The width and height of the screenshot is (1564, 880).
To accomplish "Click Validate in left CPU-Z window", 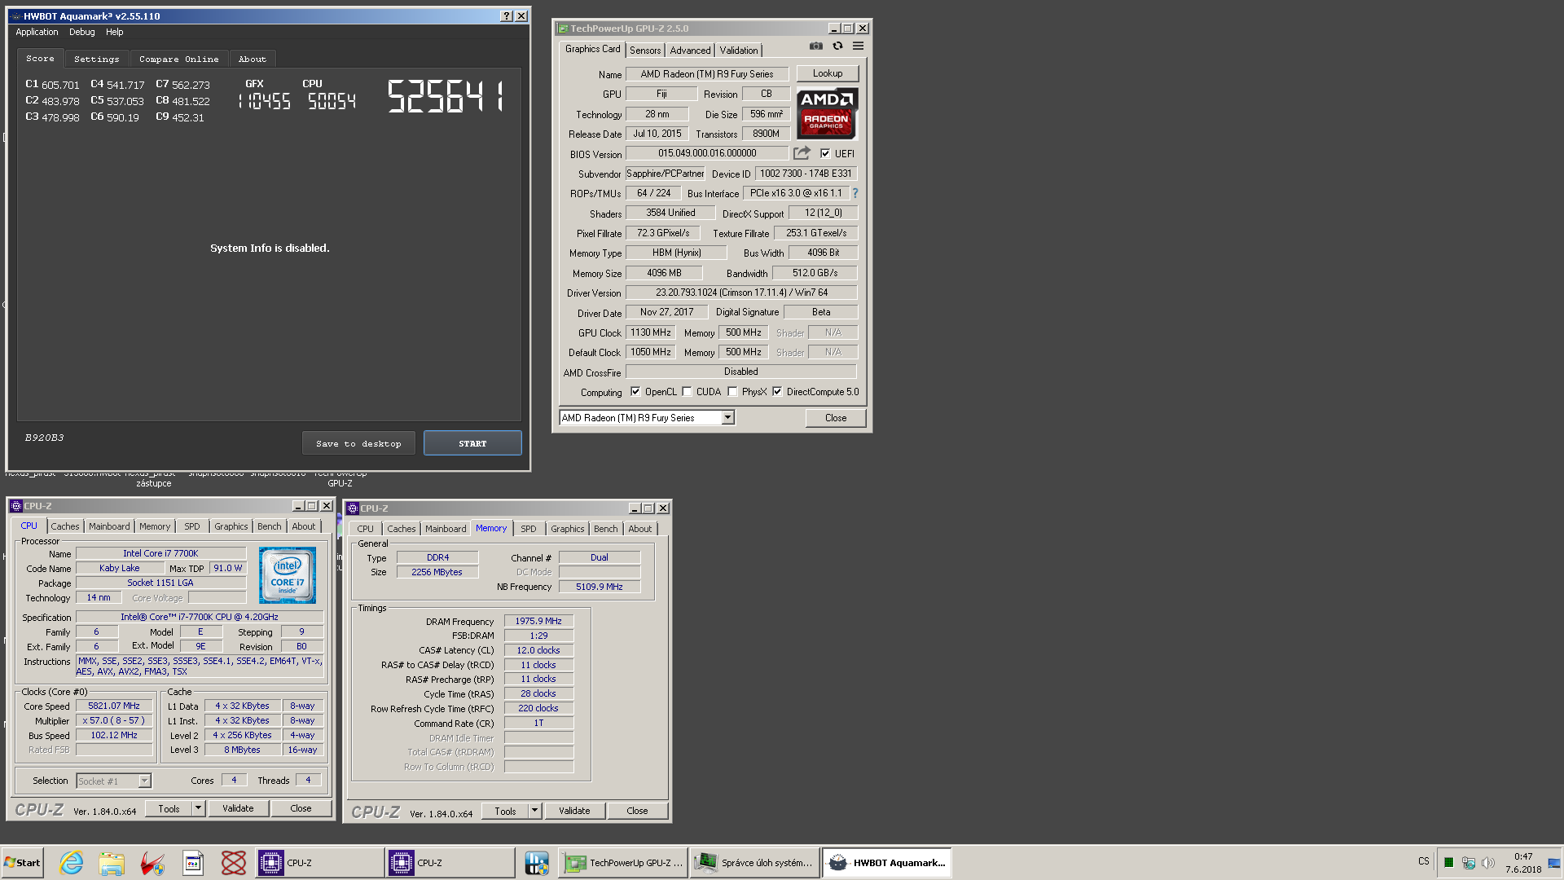I will [238, 808].
